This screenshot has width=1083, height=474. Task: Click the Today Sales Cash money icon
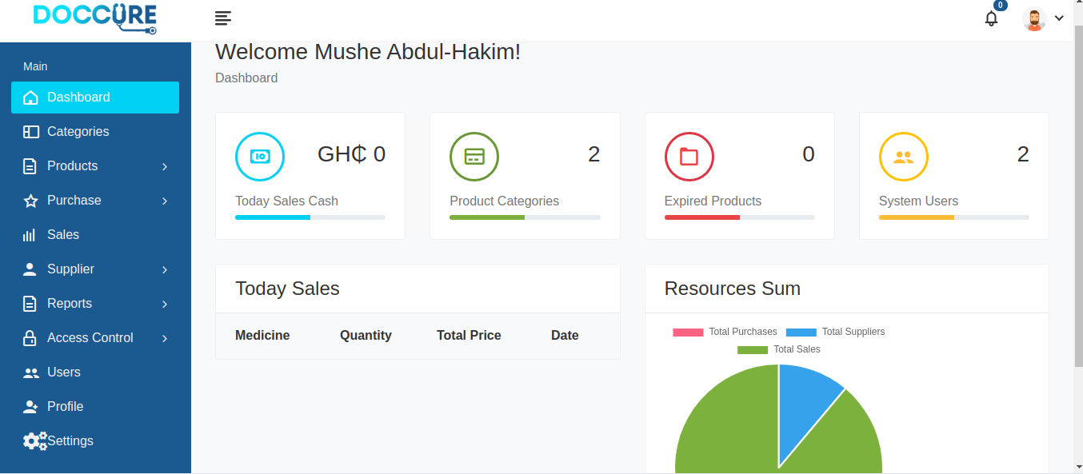260,157
